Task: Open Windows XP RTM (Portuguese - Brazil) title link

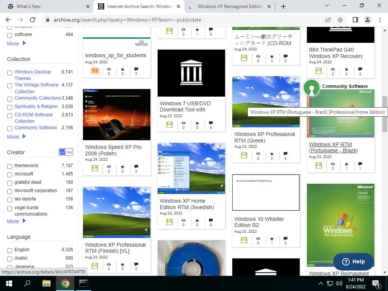Action: pyautogui.click(x=333, y=147)
